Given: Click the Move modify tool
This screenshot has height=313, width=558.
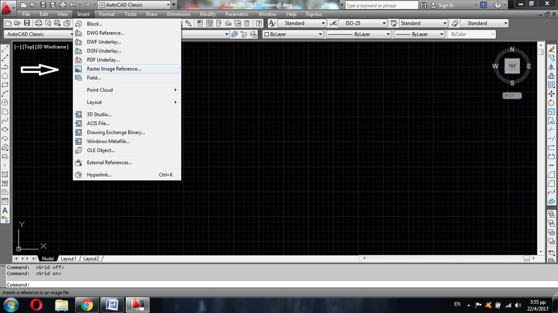Looking at the screenshot, I should coord(551,93).
